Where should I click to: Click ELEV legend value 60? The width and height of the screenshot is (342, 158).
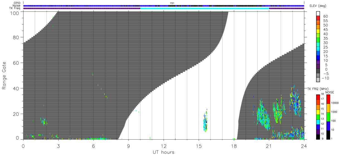pyautogui.click(x=326, y=16)
